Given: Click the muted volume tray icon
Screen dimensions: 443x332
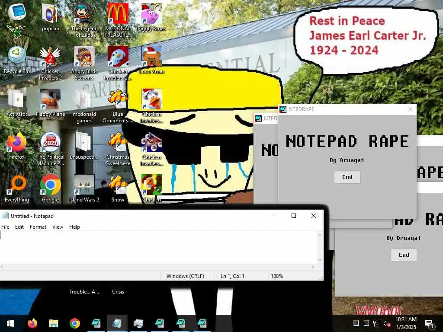Looking at the screenshot, I should tap(387, 323).
